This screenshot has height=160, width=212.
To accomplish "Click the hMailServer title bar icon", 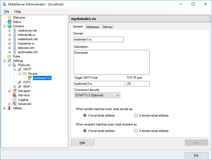I will pyautogui.click(x=5, y=4).
